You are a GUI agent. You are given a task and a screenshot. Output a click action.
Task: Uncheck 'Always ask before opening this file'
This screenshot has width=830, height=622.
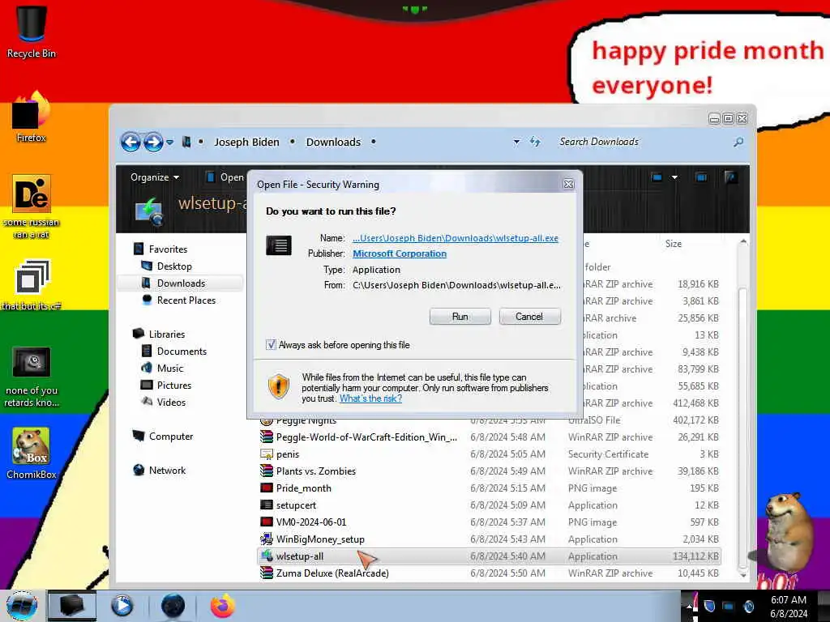tap(271, 345)
